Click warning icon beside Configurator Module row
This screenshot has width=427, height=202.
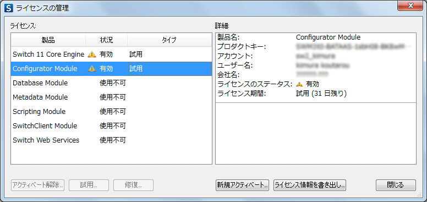click(x=92, y=69)
